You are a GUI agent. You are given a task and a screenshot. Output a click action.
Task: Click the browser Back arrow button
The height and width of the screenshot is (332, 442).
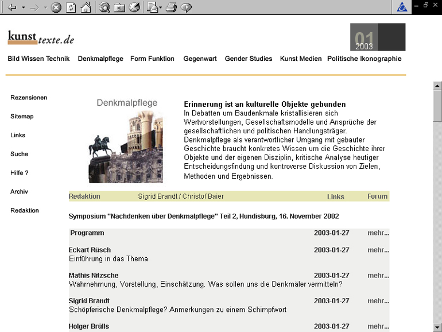click(x=12, y=7)
